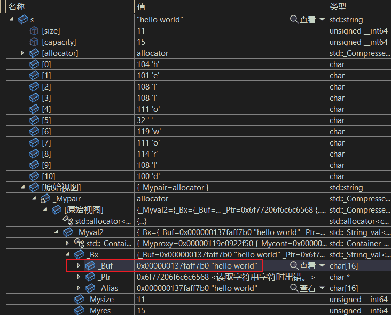Viewport: 391px width, 315px height.
Task: Collapse the first [原始视图] node under s
Action: point(22,187)
